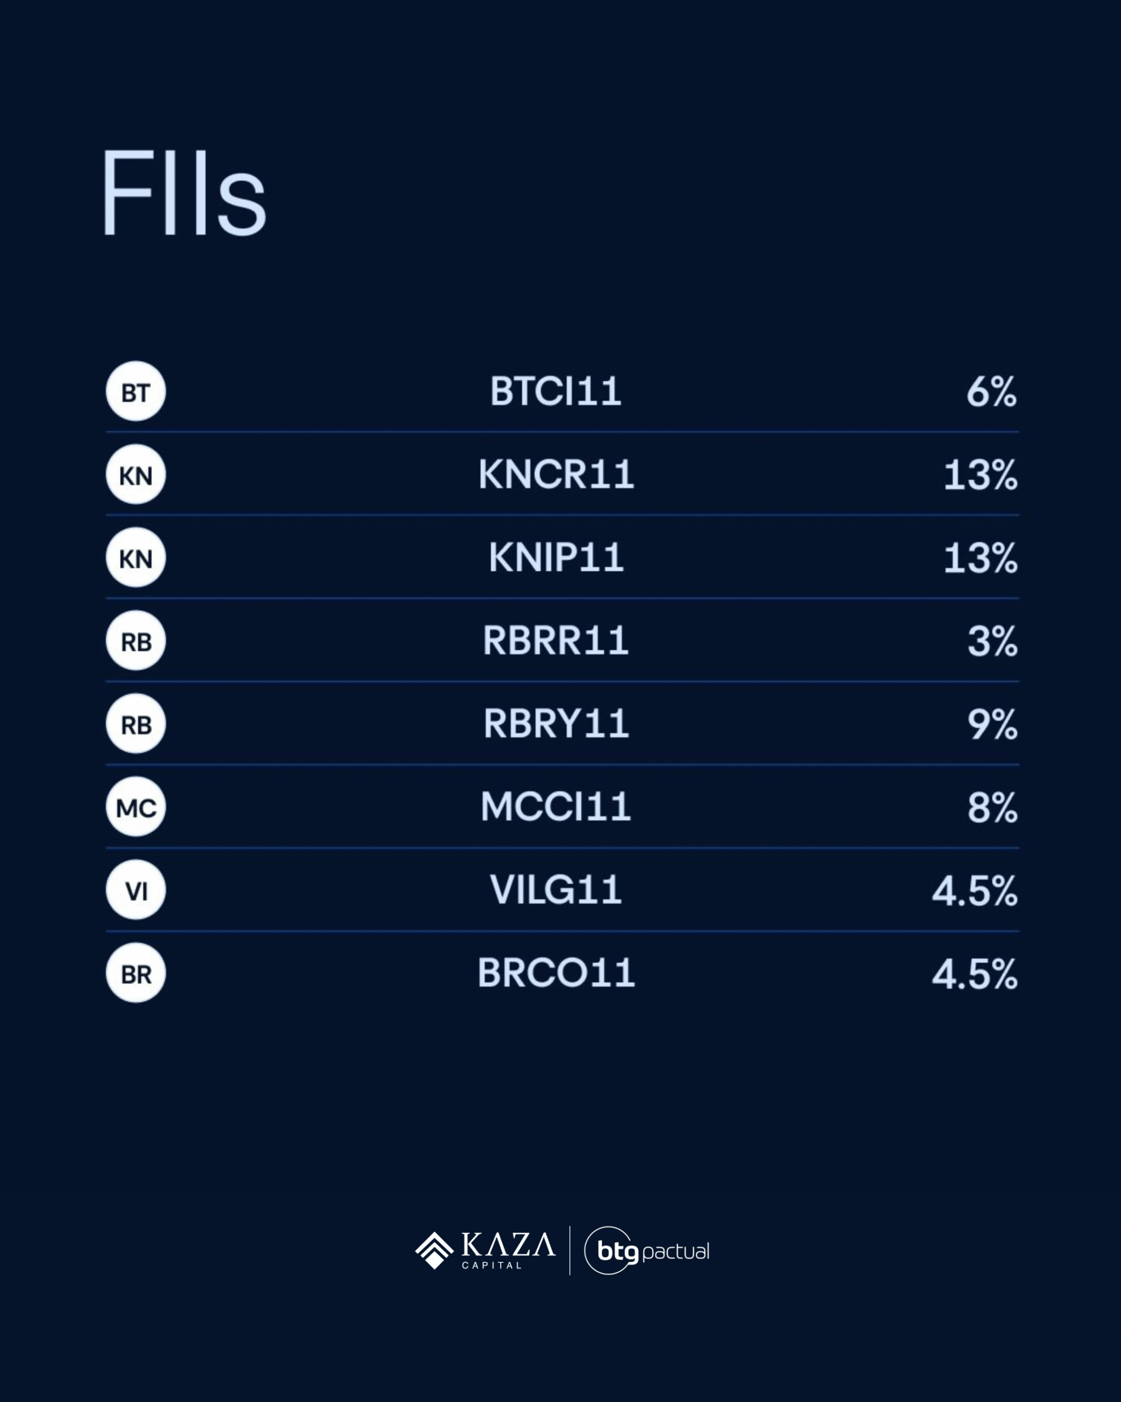Tap the BR circle icon
This screenshot has width=1121, height=1402.
pos(136,974)
